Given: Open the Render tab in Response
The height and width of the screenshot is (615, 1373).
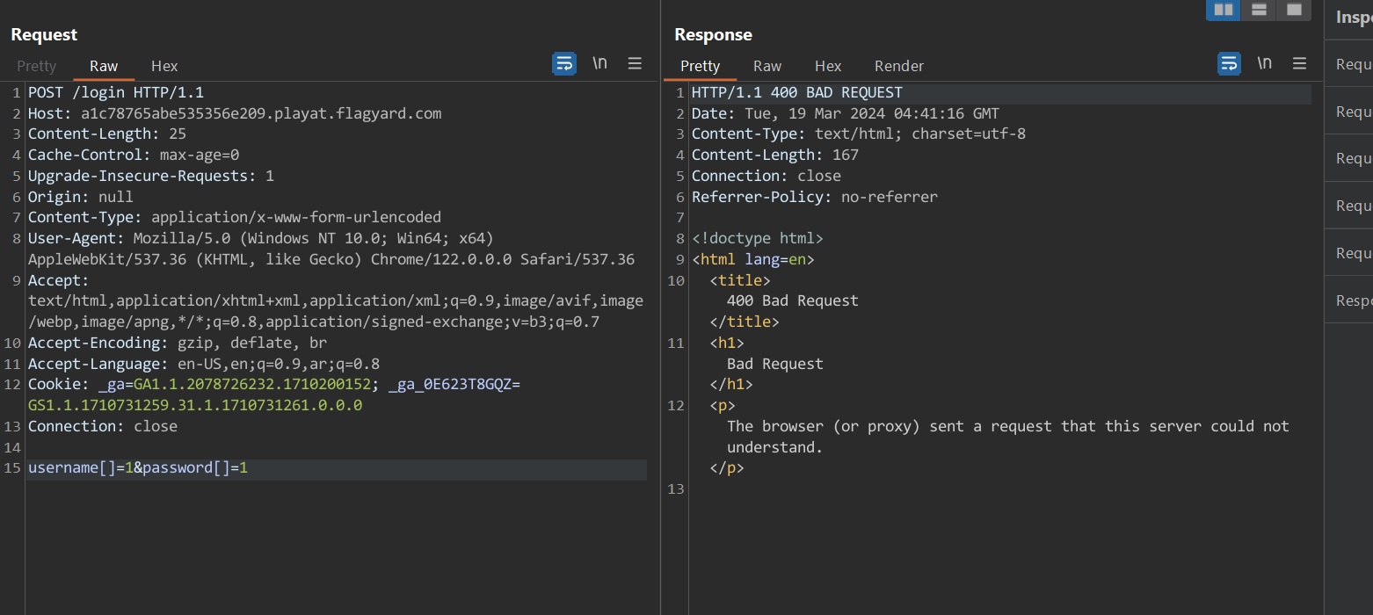Looking at the screenshot, I should [899, 66].
